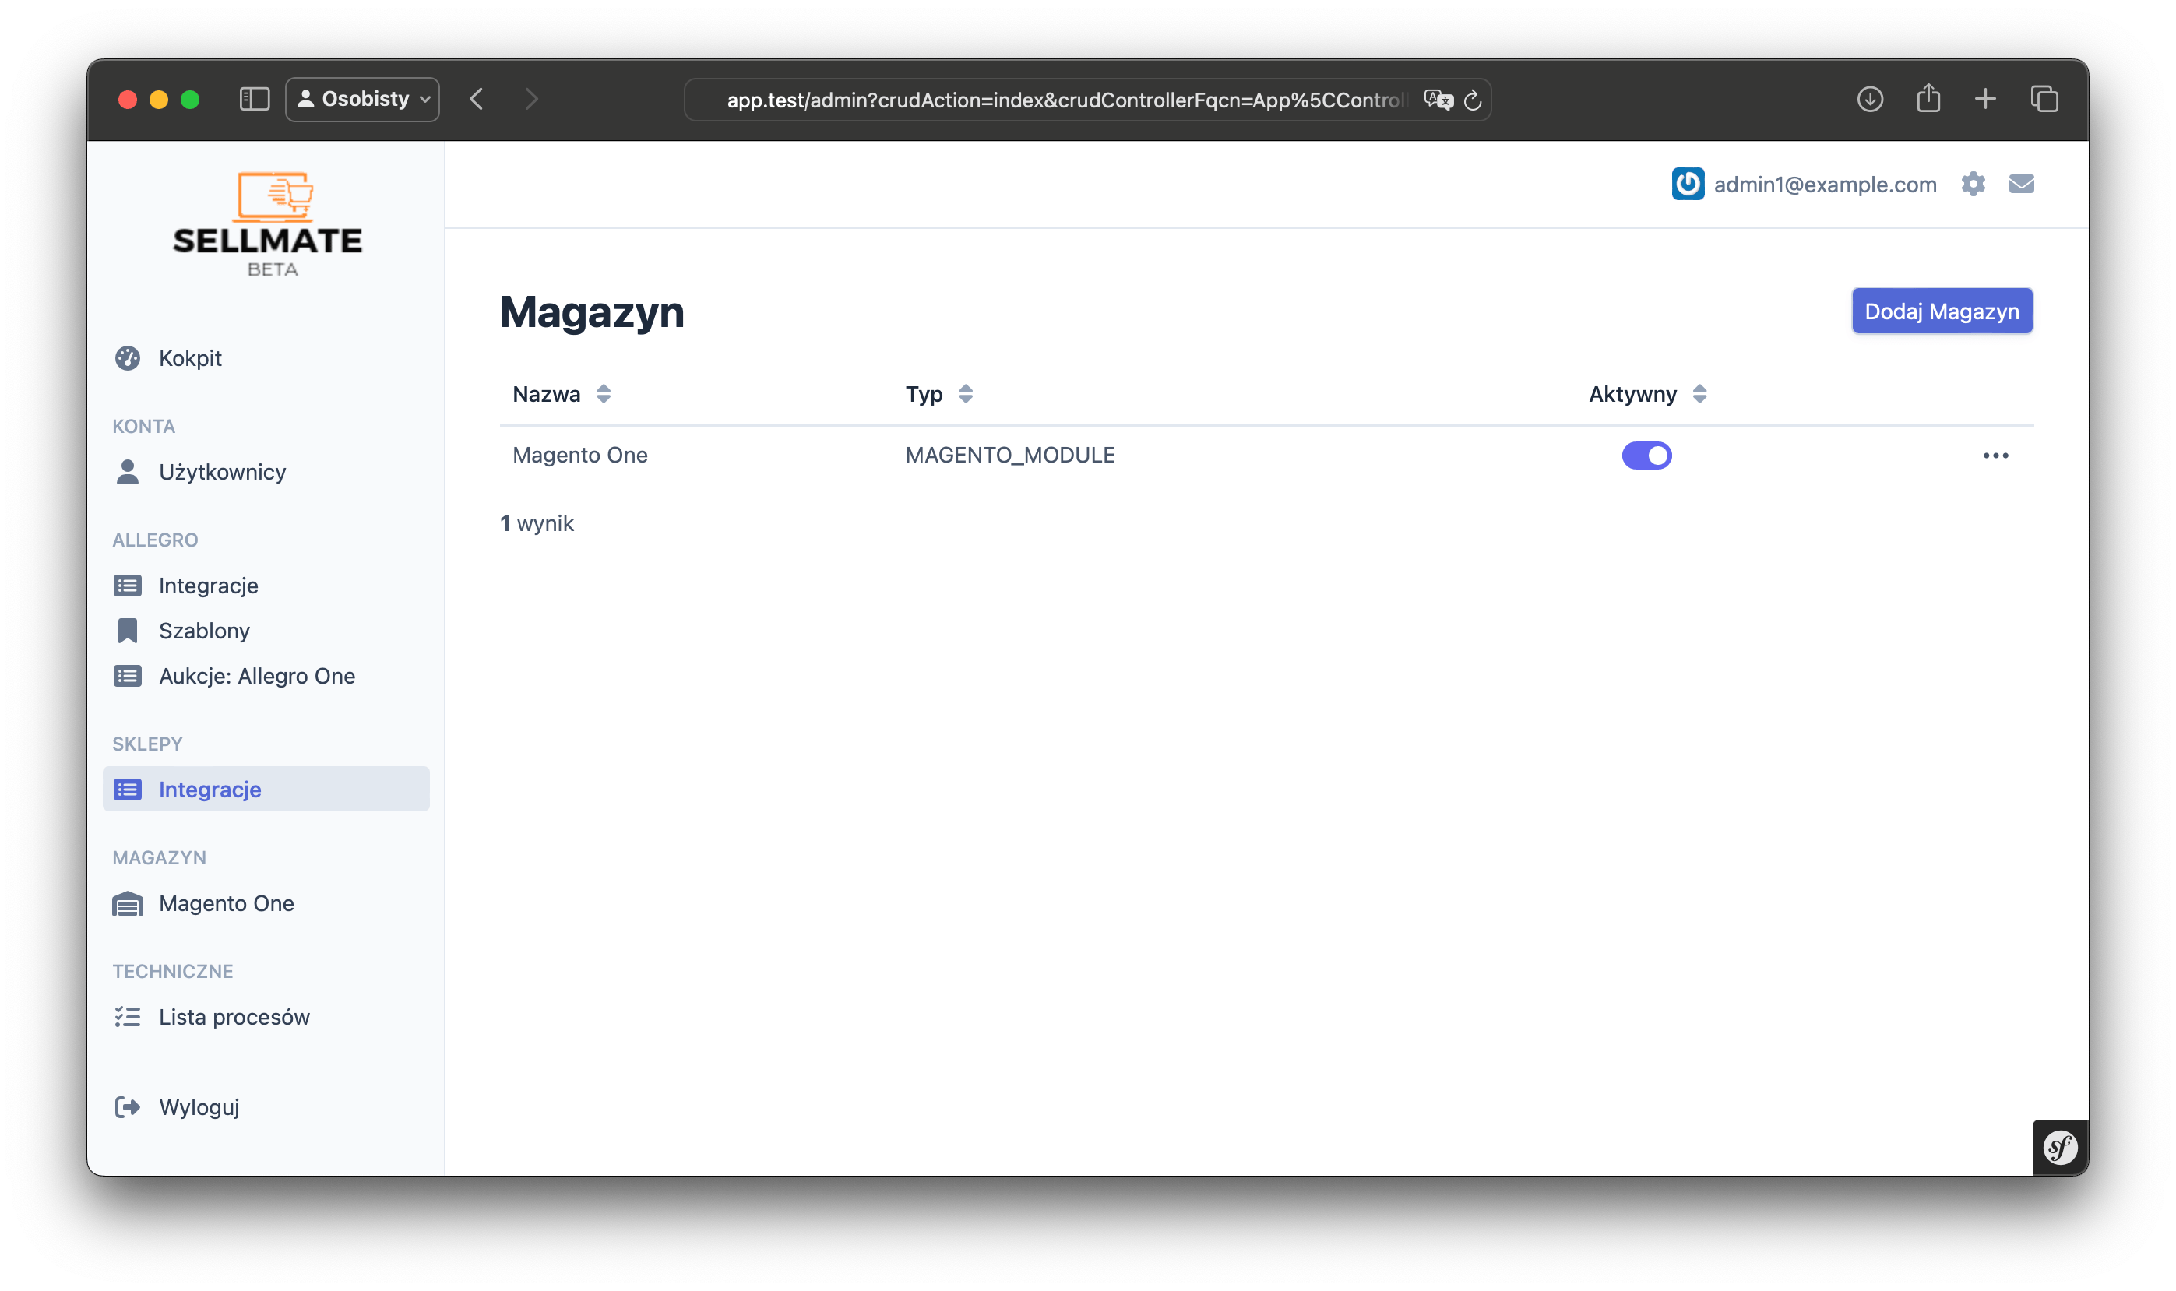Screen dimensions: 2176x1291
Task: Click the translate page icon in address bar
Action: coord(1438,100)
